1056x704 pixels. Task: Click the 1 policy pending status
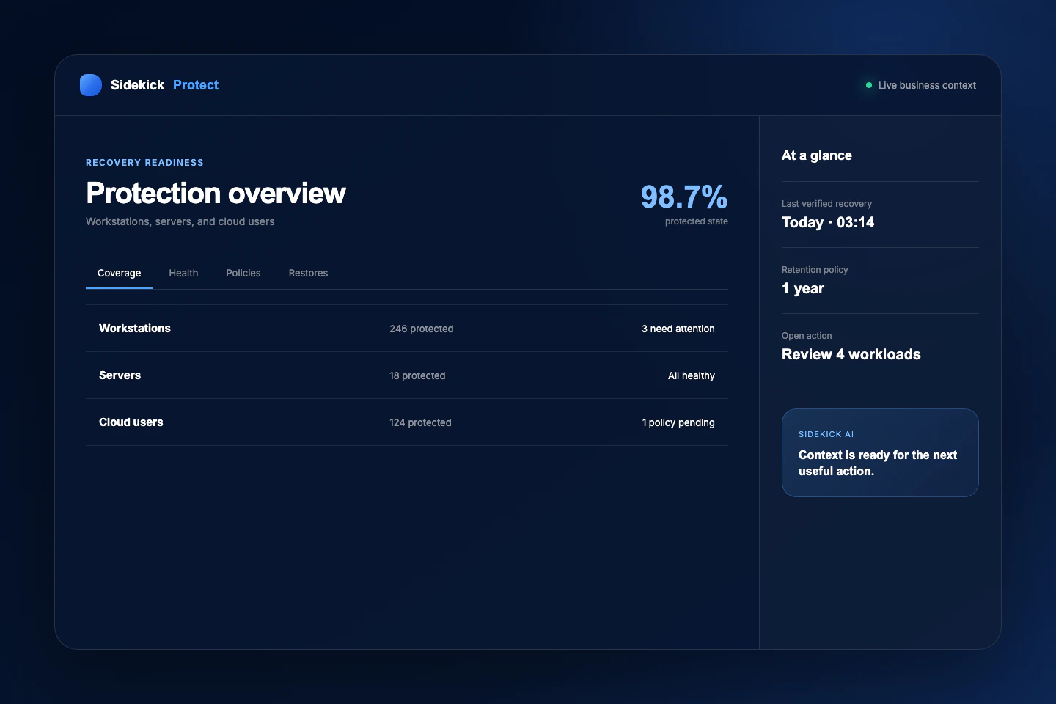678,422
